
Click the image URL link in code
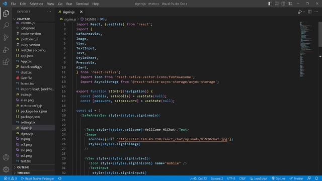pos(173,139)
